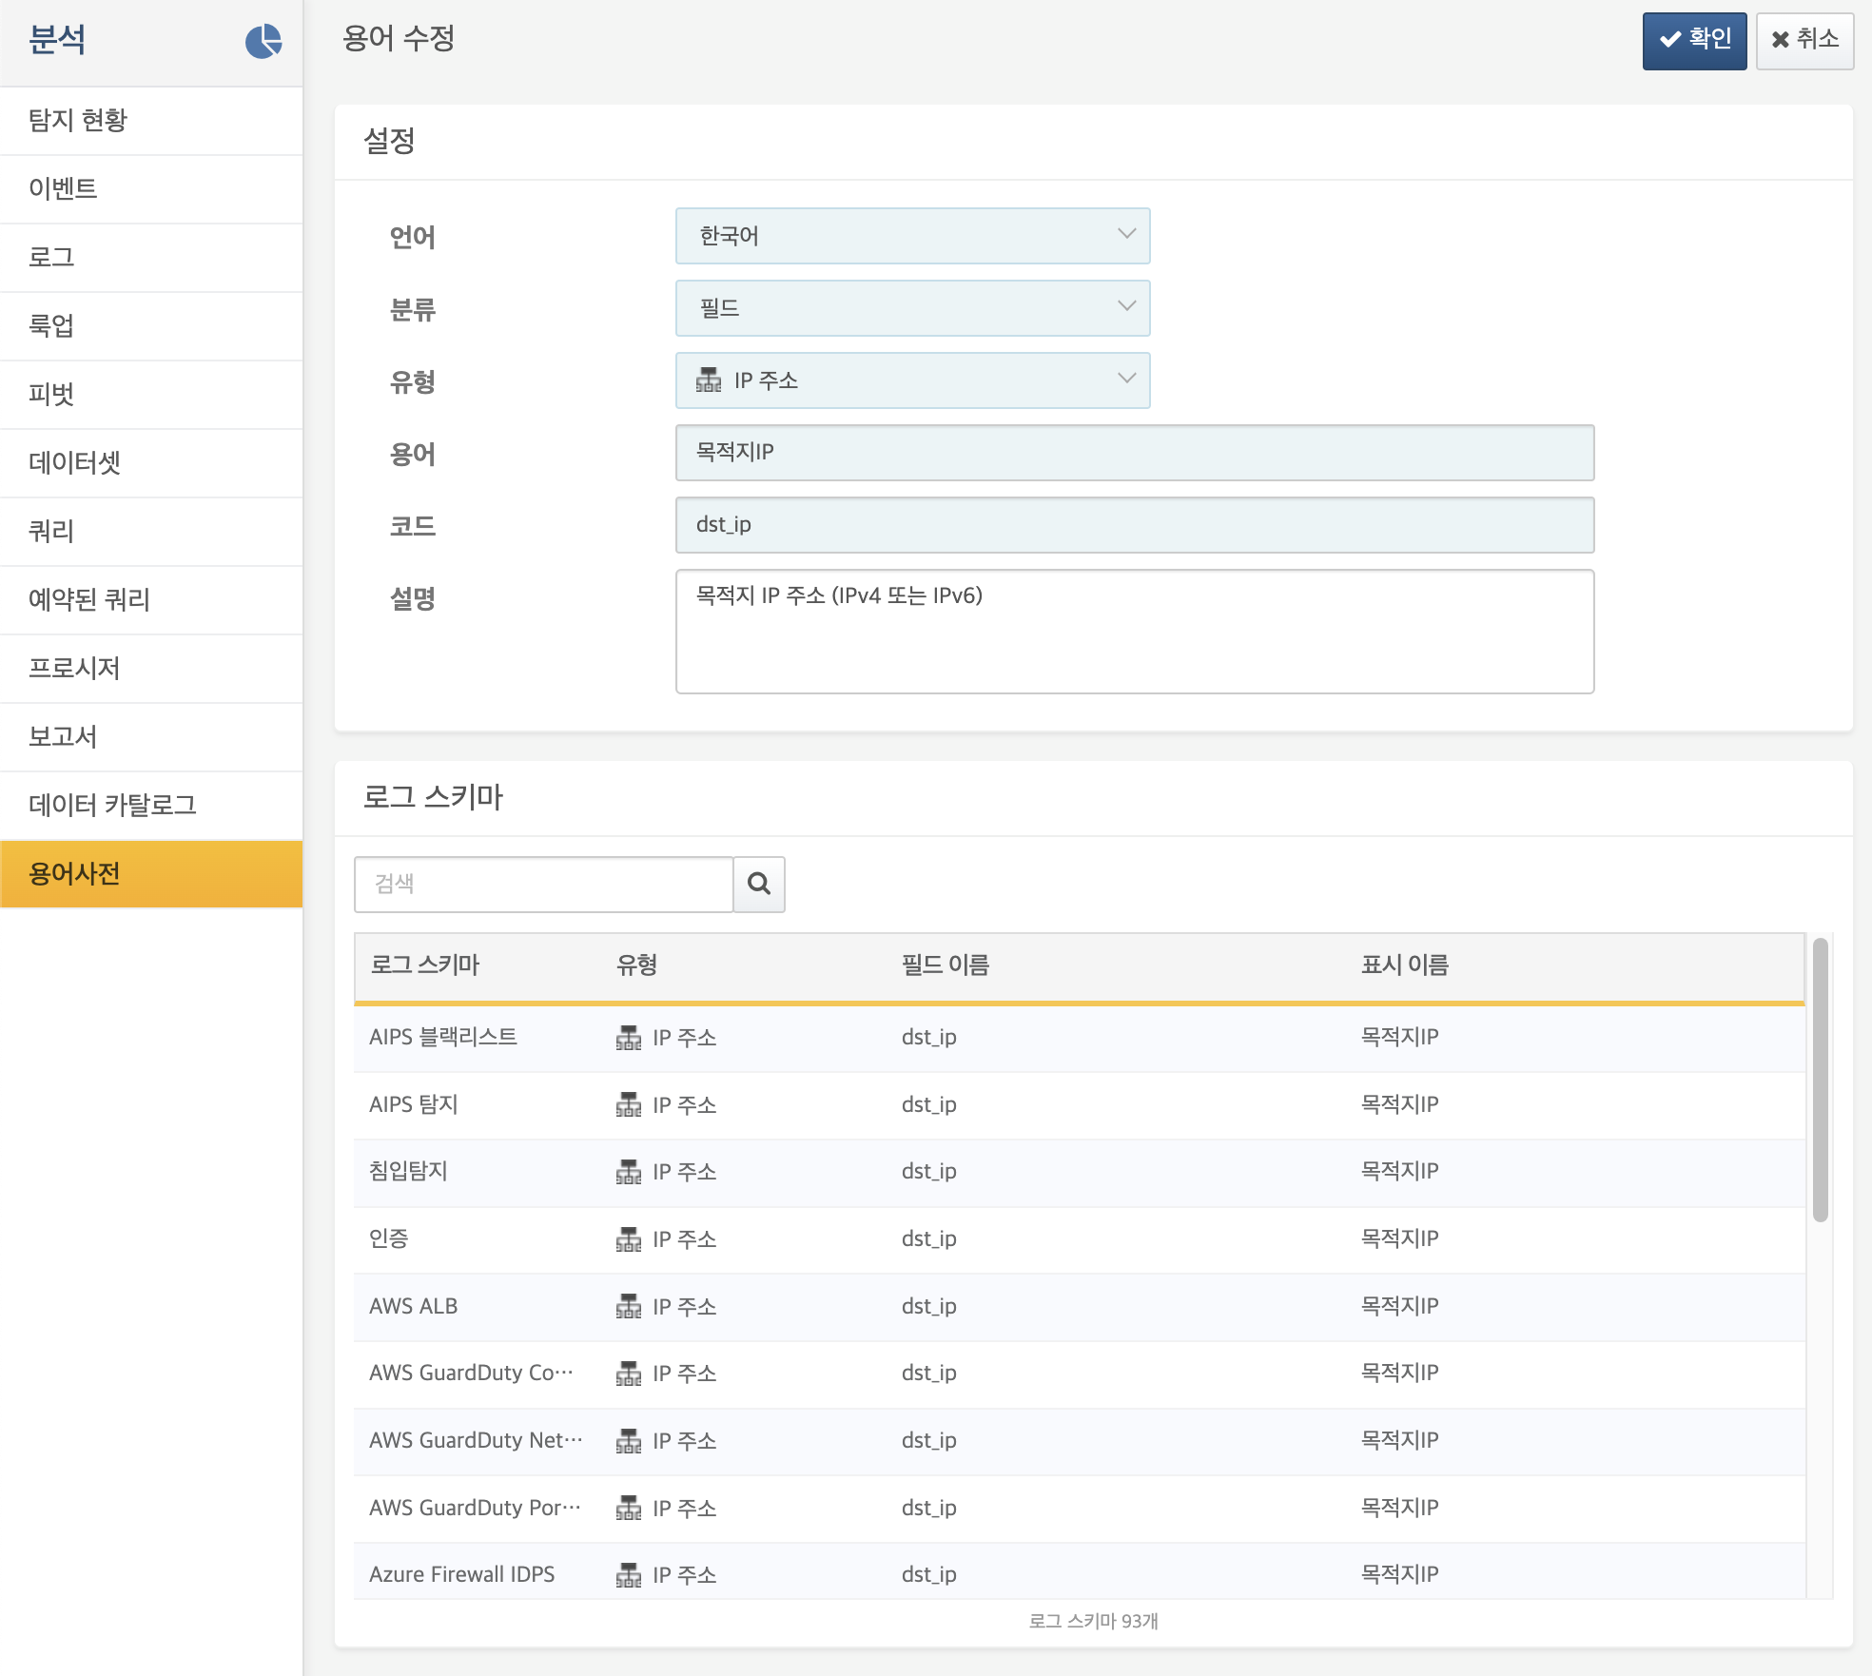
Task: Select the Azure Firewall IDPS schema name
Action: point(462,1574)
